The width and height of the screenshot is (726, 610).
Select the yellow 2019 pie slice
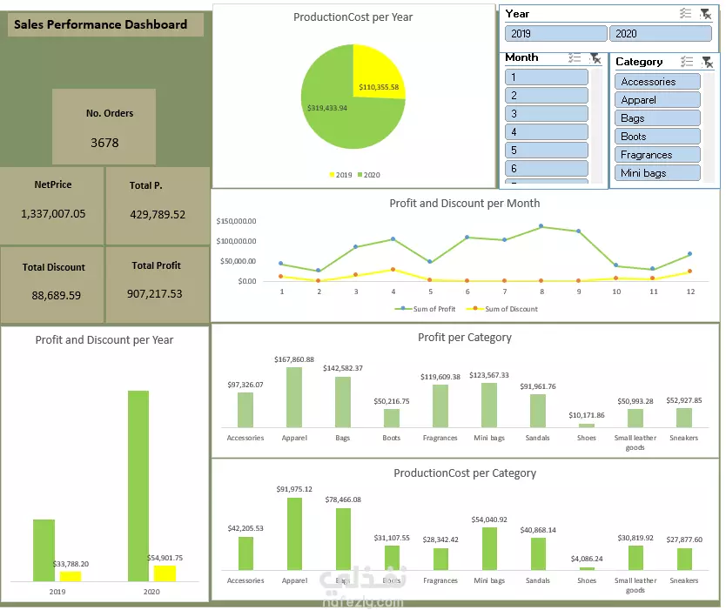[x=376, y=70]
